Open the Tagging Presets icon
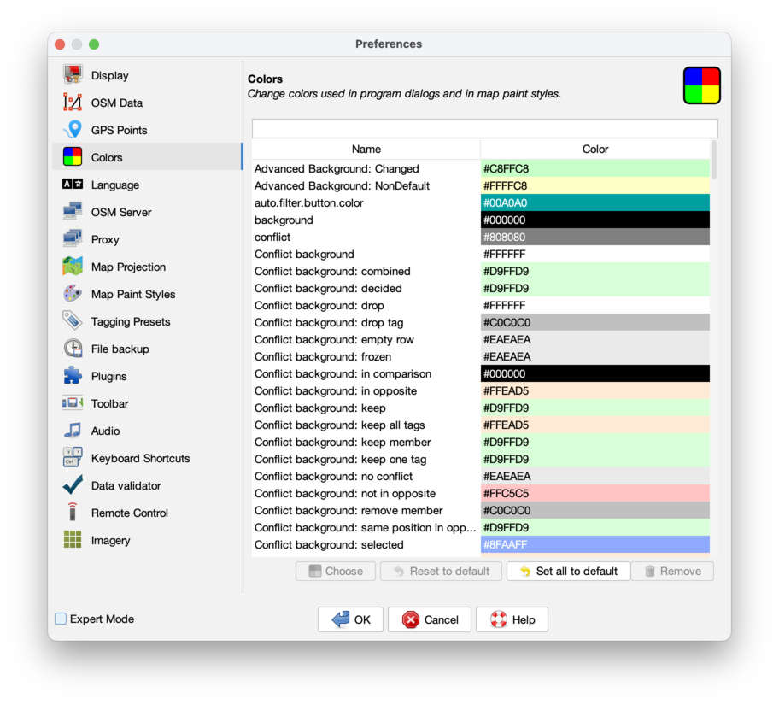779x704 pixels. coord(72,321)
